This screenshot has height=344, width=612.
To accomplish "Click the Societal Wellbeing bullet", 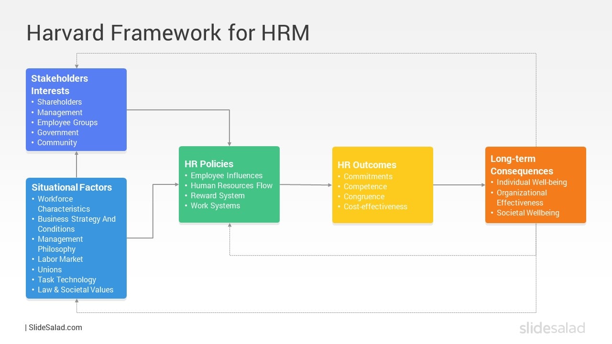I will pyautogui.click(x=528, y=213).
